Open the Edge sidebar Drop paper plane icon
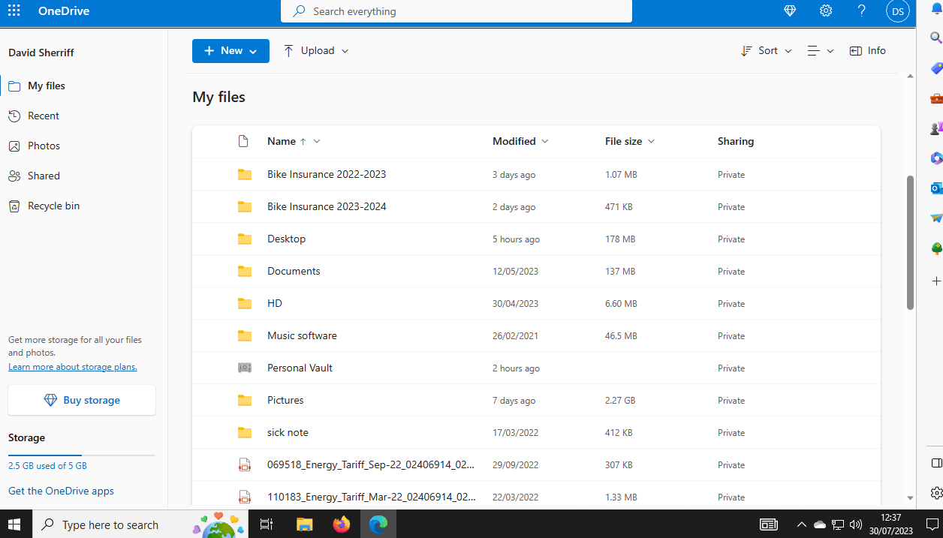Image resolution: width=943 pixels, height=538 pixels. click(x=936, y=218)
